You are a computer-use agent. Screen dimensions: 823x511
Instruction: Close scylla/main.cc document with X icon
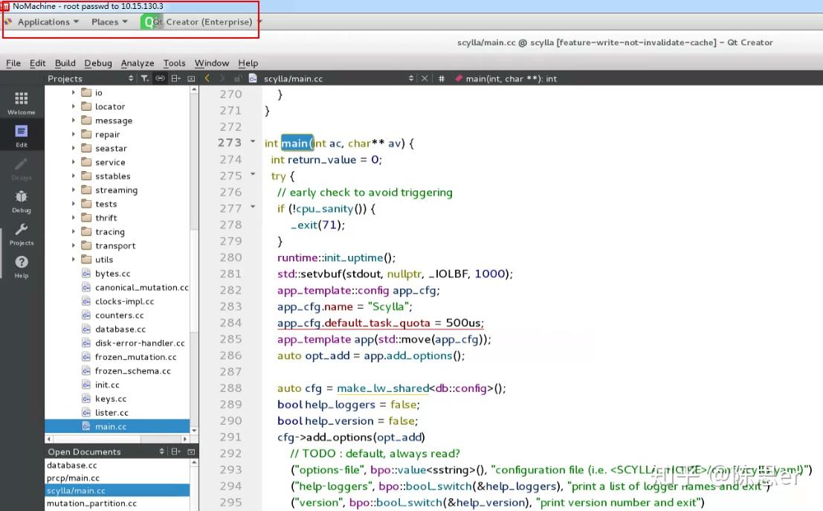(425, 78)
